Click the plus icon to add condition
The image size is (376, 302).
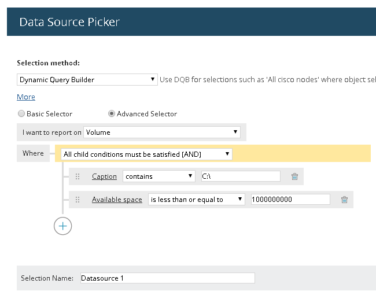pos(62,226)
